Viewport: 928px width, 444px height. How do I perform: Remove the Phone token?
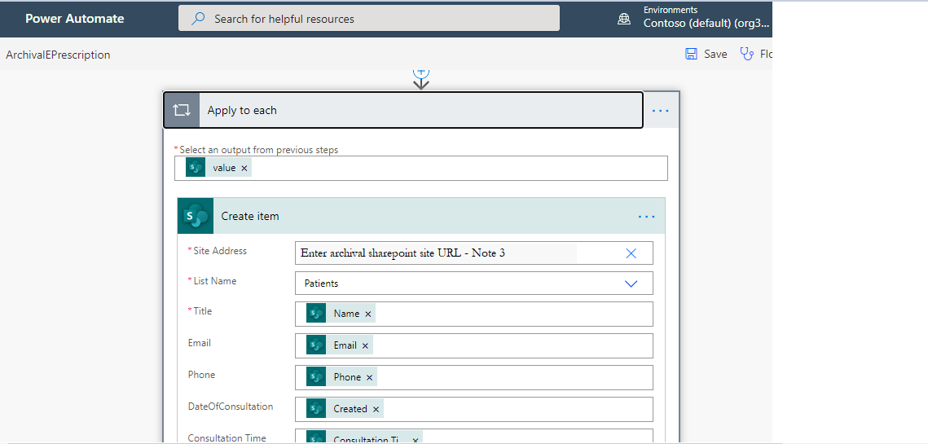369,378
